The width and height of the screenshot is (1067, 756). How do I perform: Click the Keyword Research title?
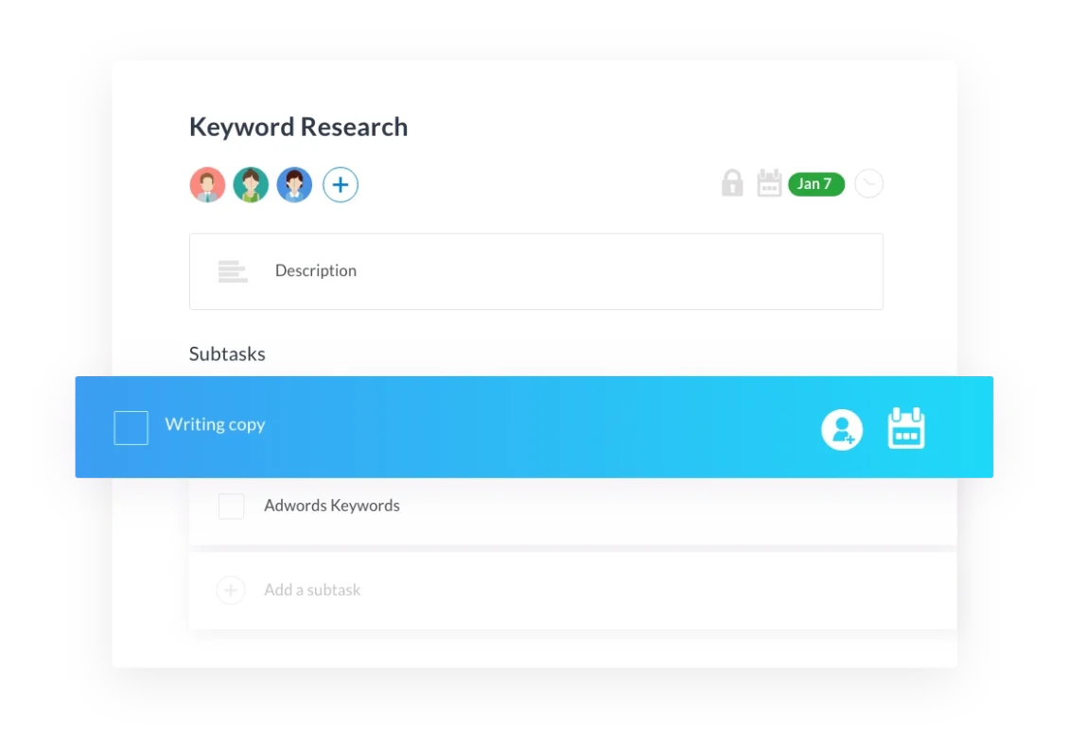tap(298, 128)
